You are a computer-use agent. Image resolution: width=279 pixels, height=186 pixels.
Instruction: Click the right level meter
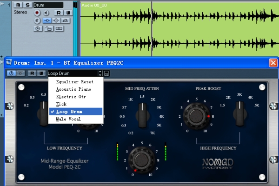tap(166, 152)
